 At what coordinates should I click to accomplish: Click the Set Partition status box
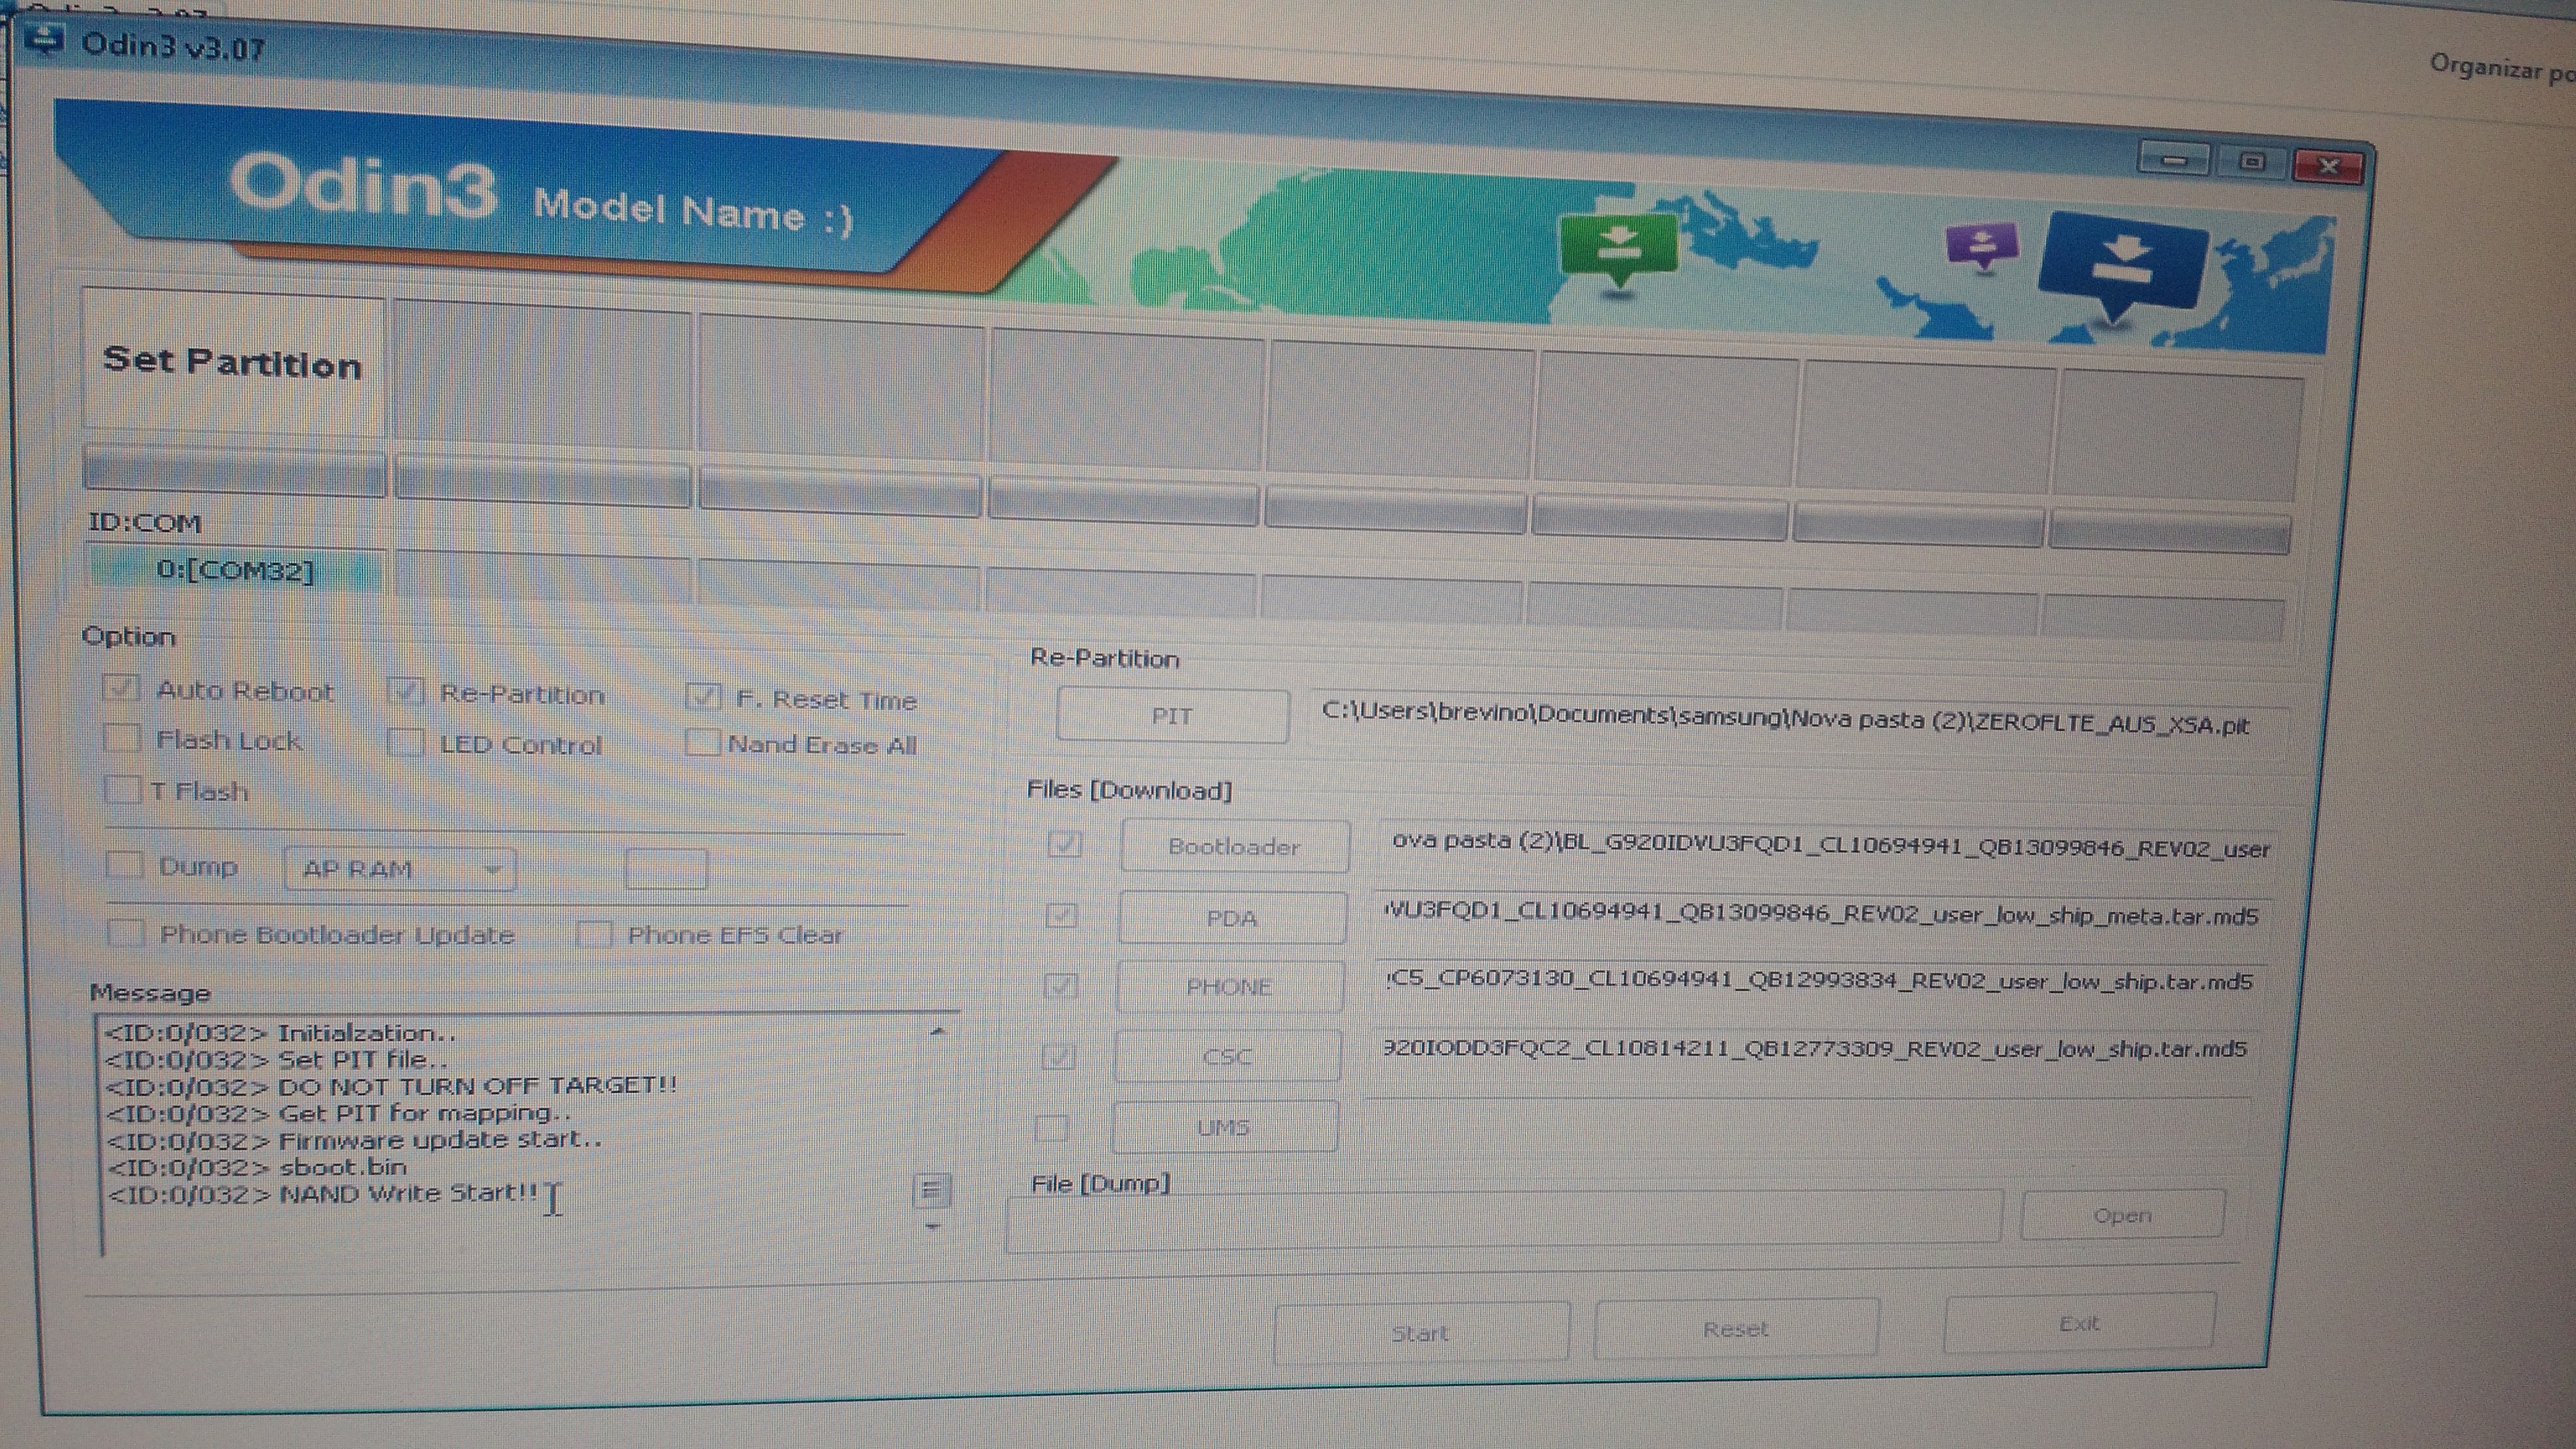point(233,361)
